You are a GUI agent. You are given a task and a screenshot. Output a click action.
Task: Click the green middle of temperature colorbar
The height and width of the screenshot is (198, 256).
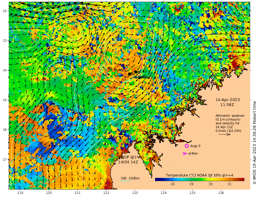200,179
